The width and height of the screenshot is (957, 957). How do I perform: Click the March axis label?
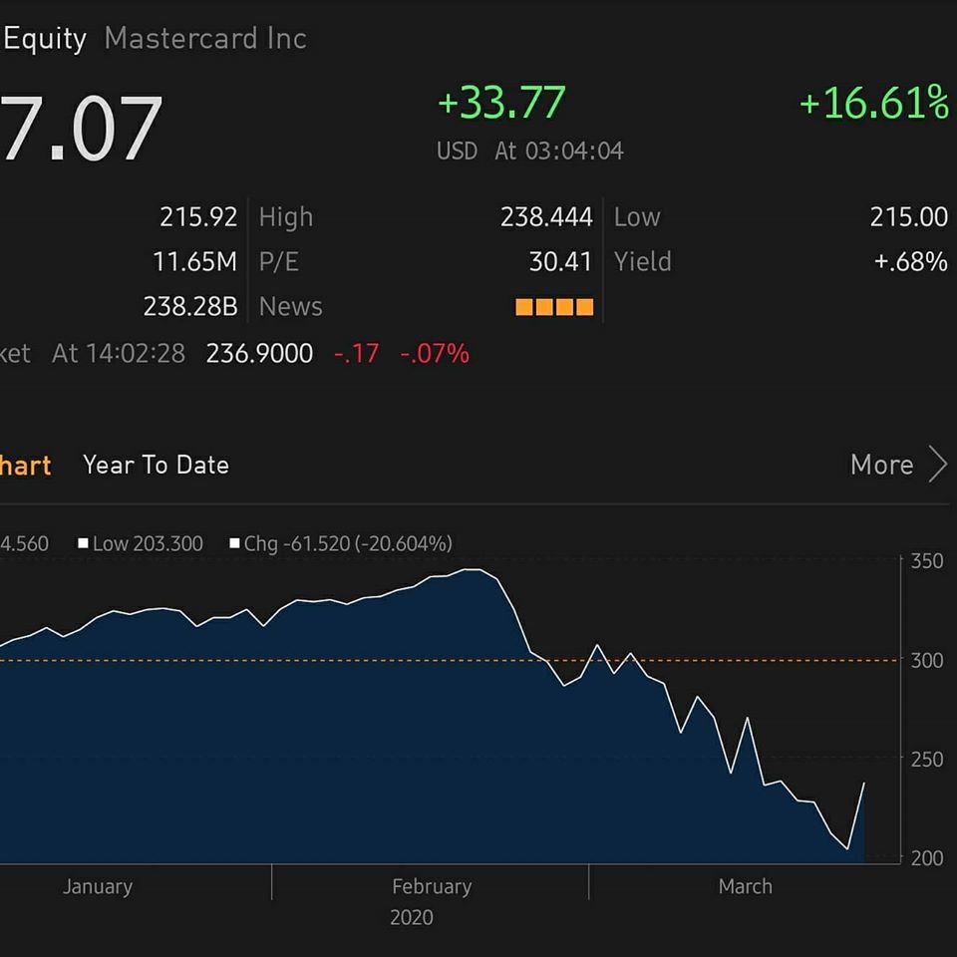[746, 886]
